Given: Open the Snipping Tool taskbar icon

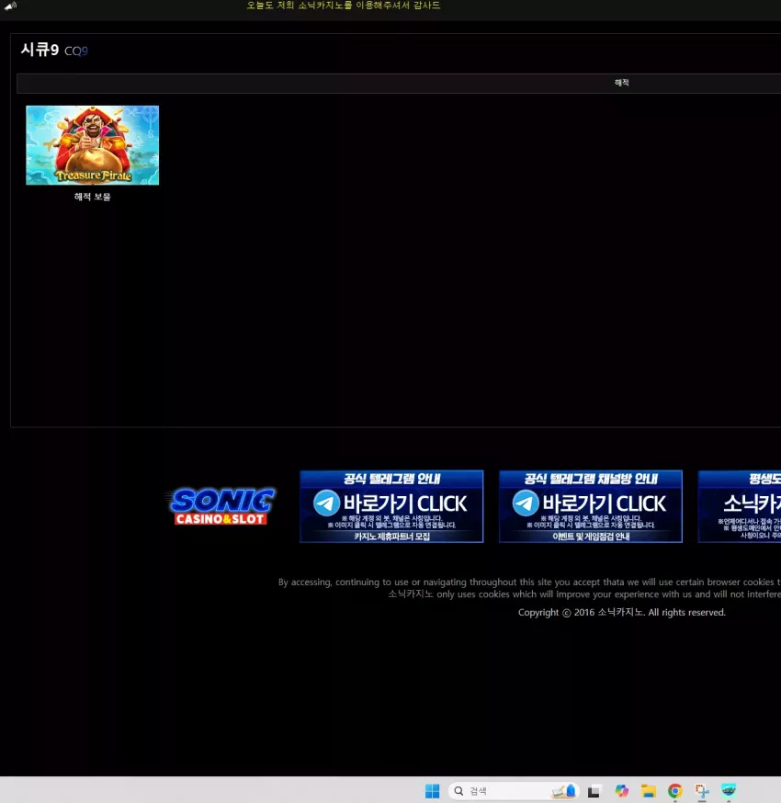Looking at the screenshot, I should point(702,791).
